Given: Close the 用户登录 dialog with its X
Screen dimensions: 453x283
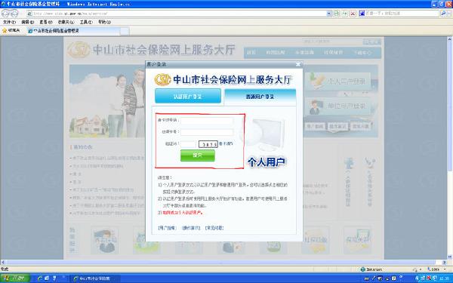Looking at the screenshot, I should 298,64.
